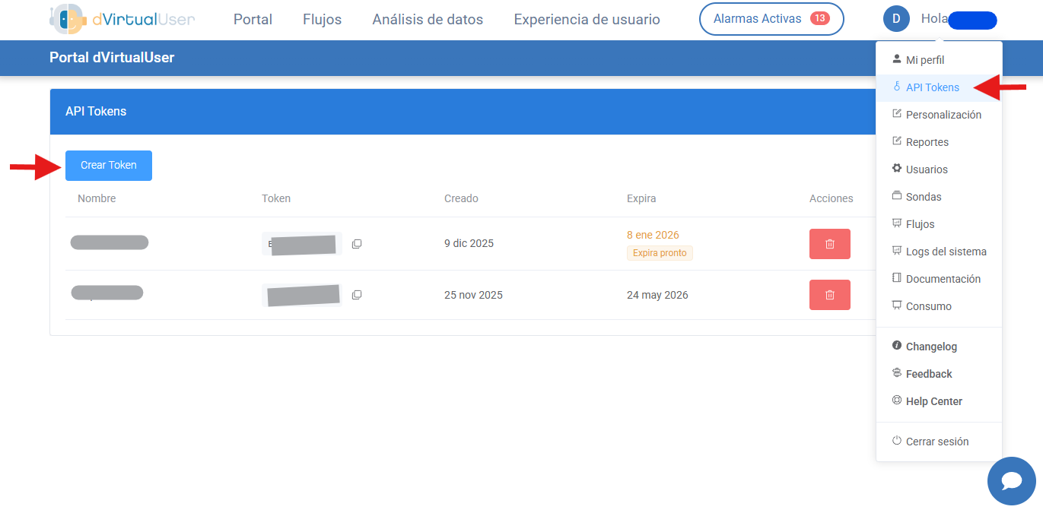Open the Help Center link
This screenshot has height=513, width=1043.
click(x=939, y=401)
